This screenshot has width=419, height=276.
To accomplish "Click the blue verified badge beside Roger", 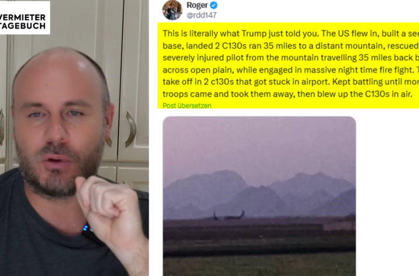I will click(x=214, y=5).
